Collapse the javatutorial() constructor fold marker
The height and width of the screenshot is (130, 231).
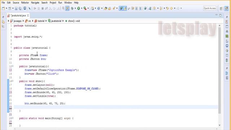point(13,66)
